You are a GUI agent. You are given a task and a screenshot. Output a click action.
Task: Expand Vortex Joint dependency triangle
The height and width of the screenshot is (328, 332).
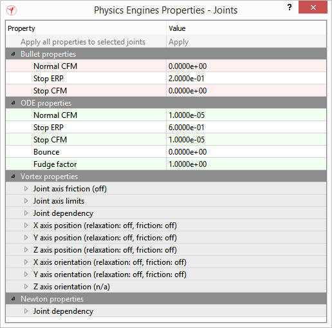click(x=26, y=213)
